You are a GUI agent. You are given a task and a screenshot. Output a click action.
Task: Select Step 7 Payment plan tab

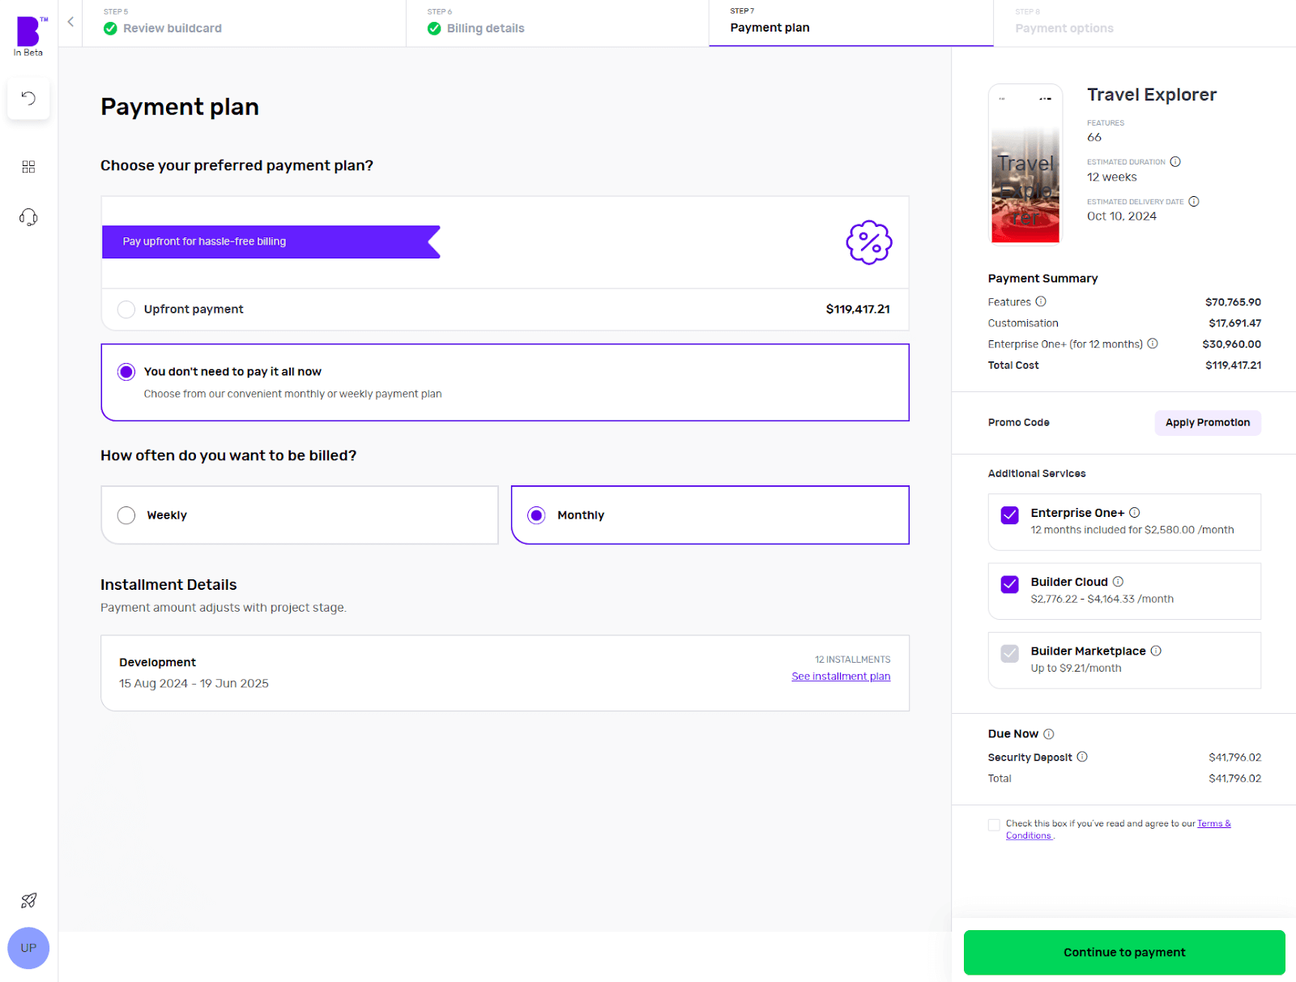click(x=851, y=23)
